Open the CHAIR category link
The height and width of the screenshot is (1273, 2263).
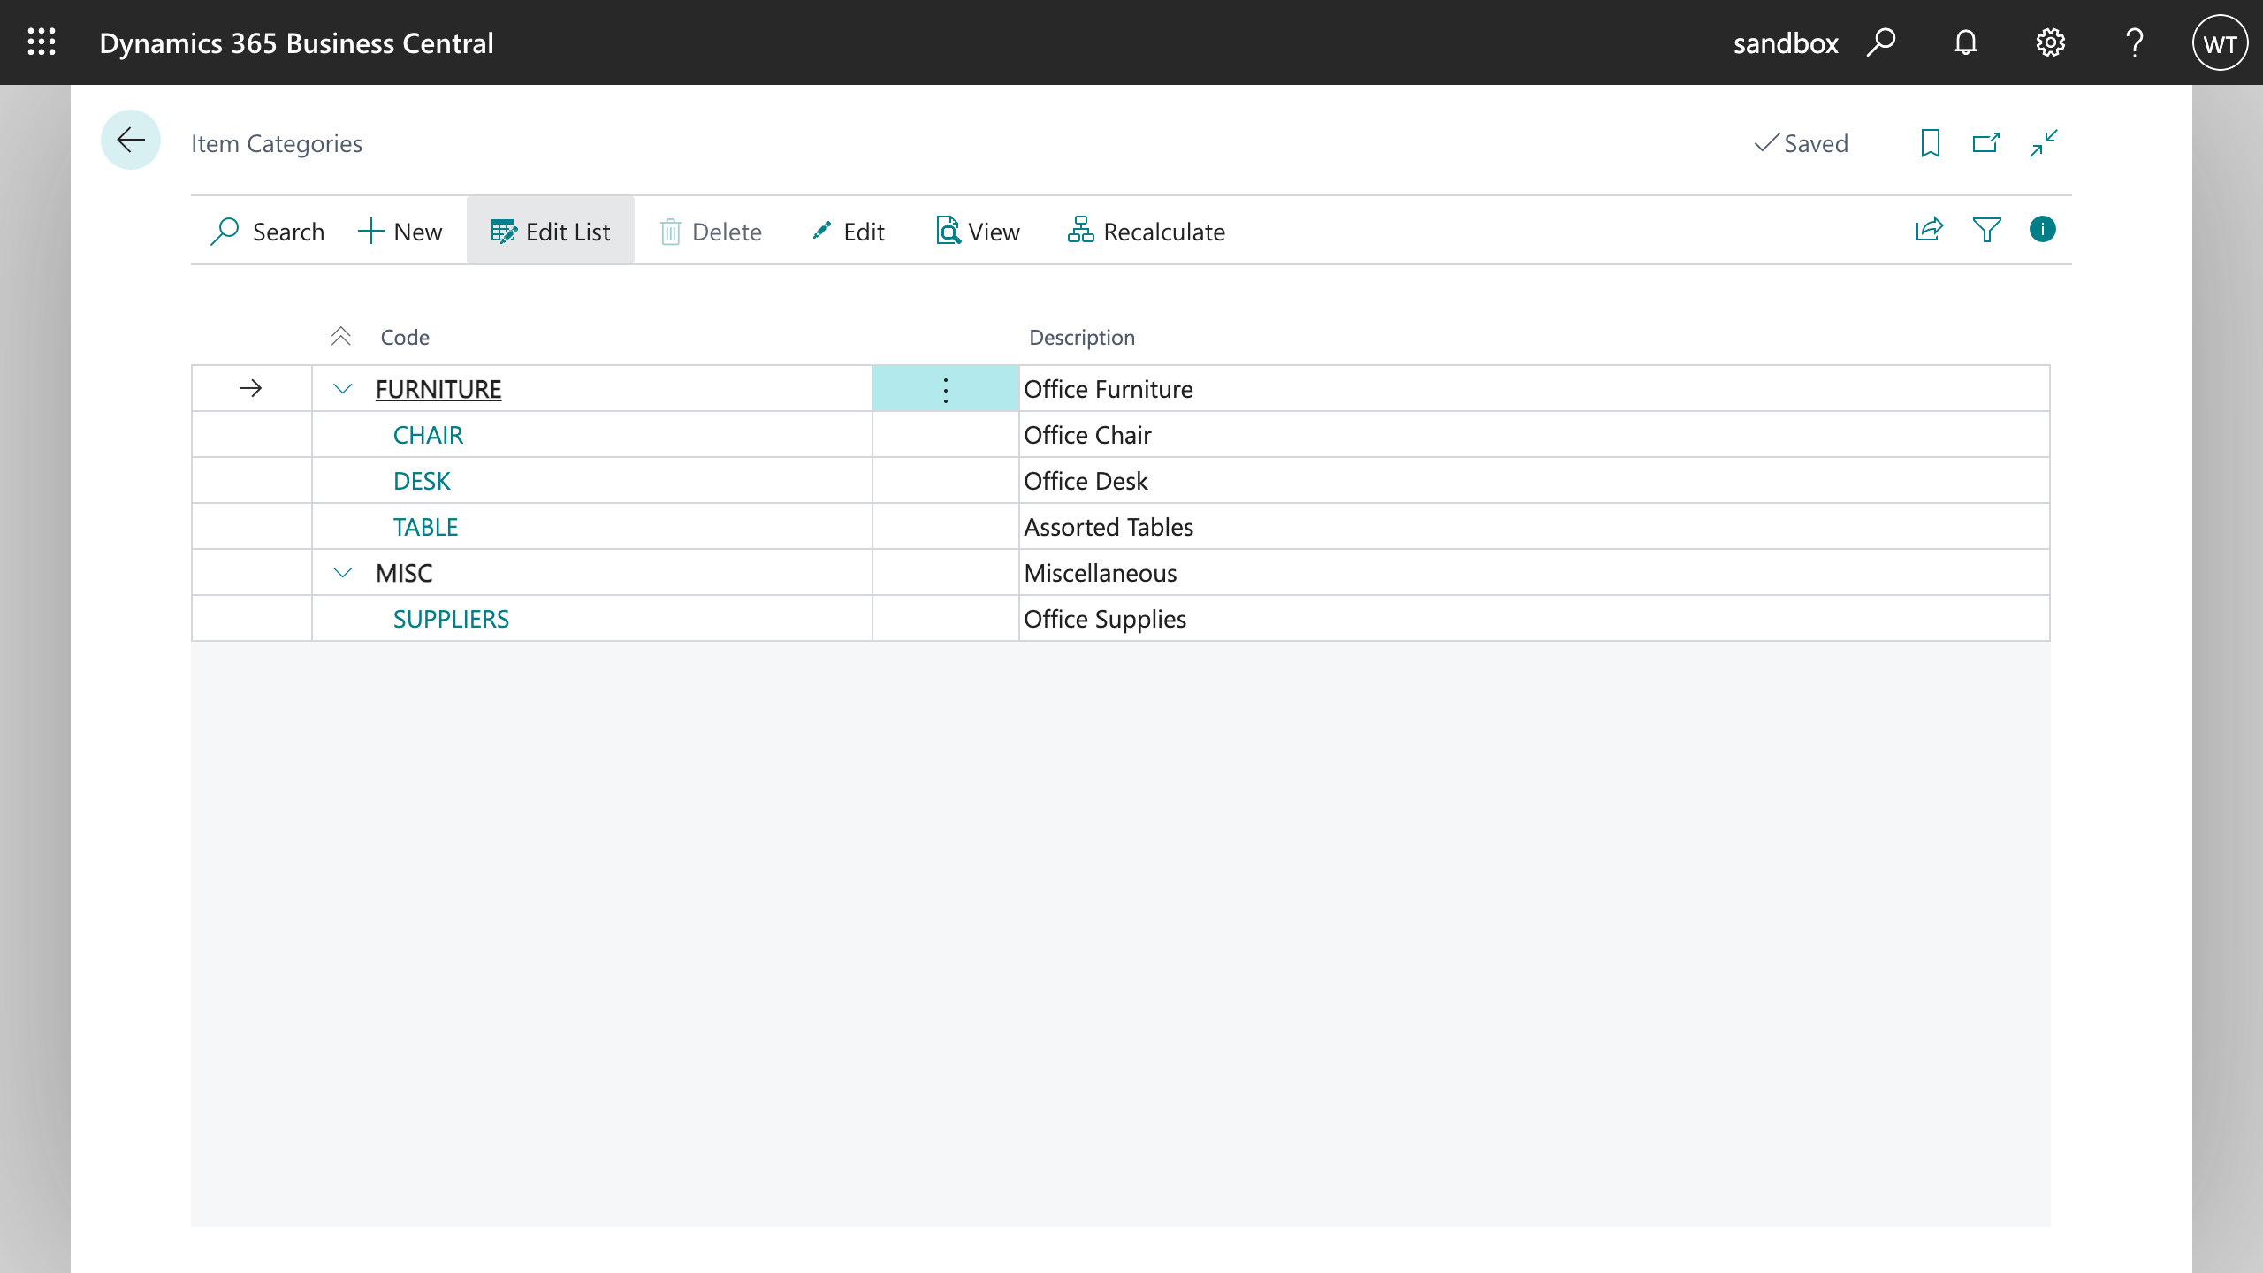(x=428, y=435)
